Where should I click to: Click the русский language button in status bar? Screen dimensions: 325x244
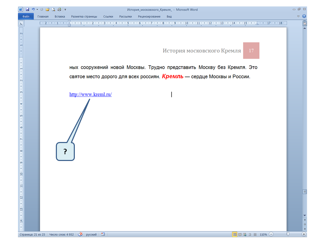click(91, 234)
